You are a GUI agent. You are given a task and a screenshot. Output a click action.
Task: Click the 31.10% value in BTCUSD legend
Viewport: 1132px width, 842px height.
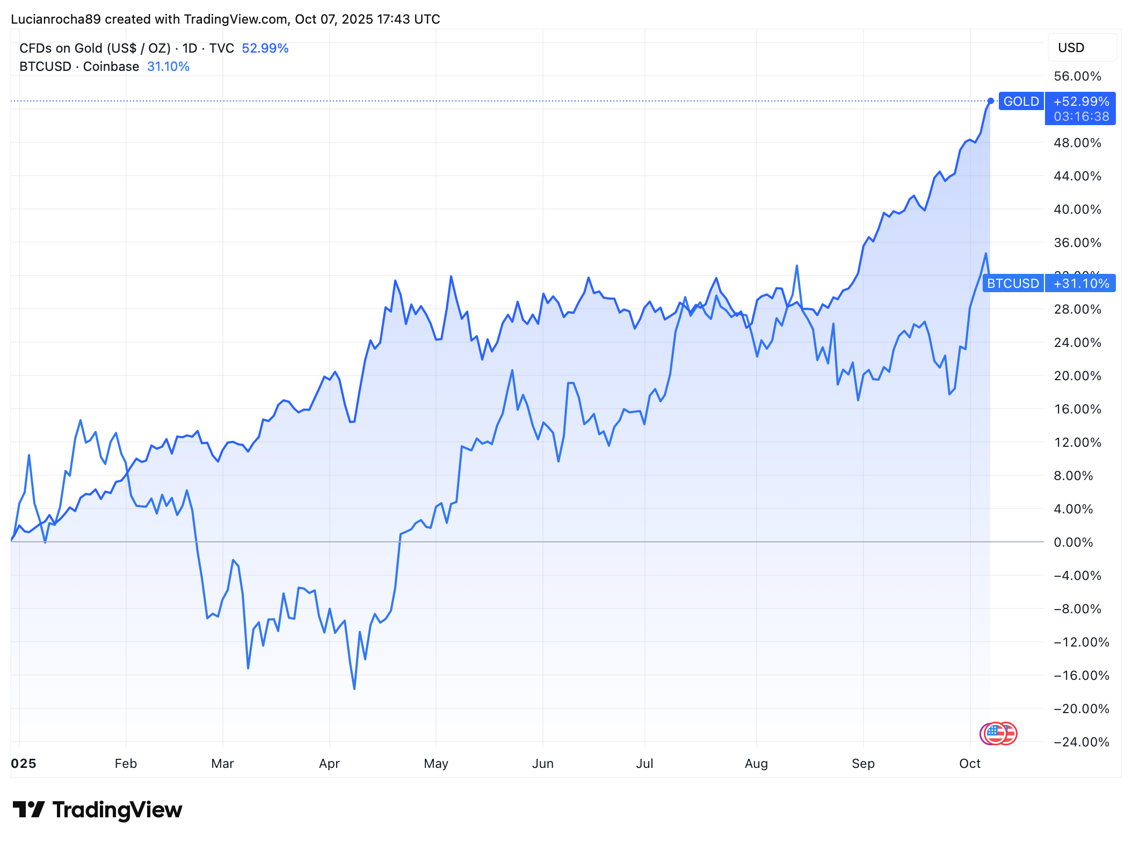tap(168, 67)
